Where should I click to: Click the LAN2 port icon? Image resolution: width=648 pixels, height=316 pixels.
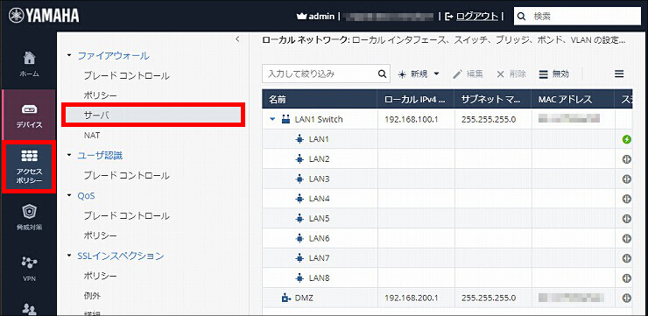coord(300,159)
